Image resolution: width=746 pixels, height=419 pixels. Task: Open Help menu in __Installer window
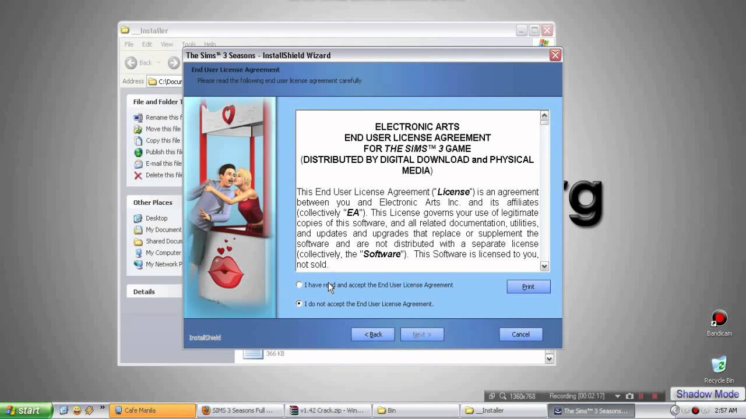(210, 44)
